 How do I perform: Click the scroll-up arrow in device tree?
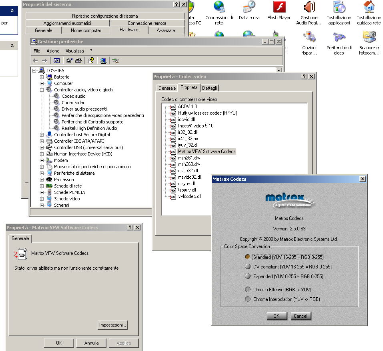tap(279, 70)
